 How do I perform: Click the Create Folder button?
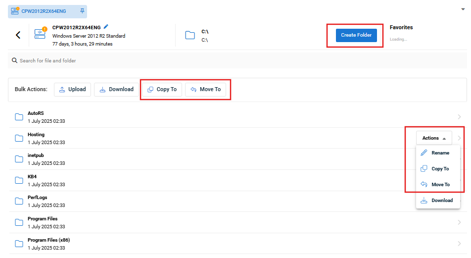pos(356,35)
